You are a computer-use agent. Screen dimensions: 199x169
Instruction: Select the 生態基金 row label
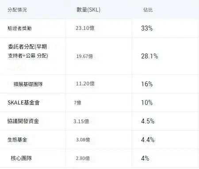pos(17,140)
